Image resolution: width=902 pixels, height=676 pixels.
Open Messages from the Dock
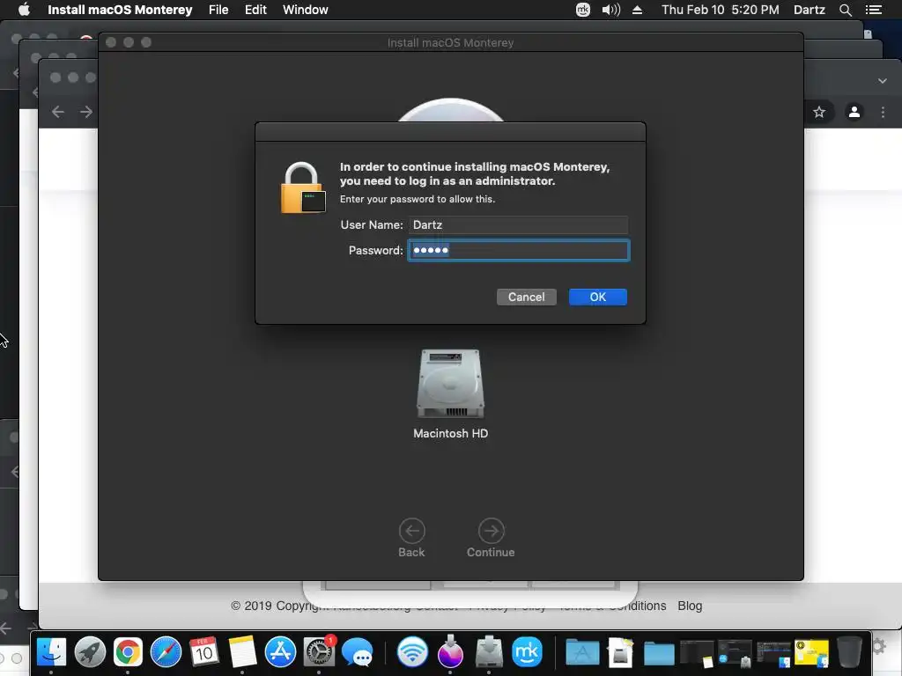(x=358, y=652)
